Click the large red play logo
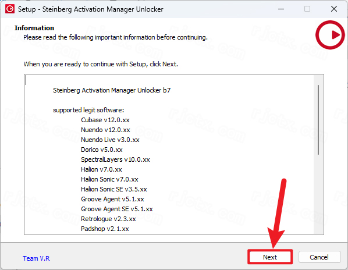The image size is (348, 270). point(330,35)
